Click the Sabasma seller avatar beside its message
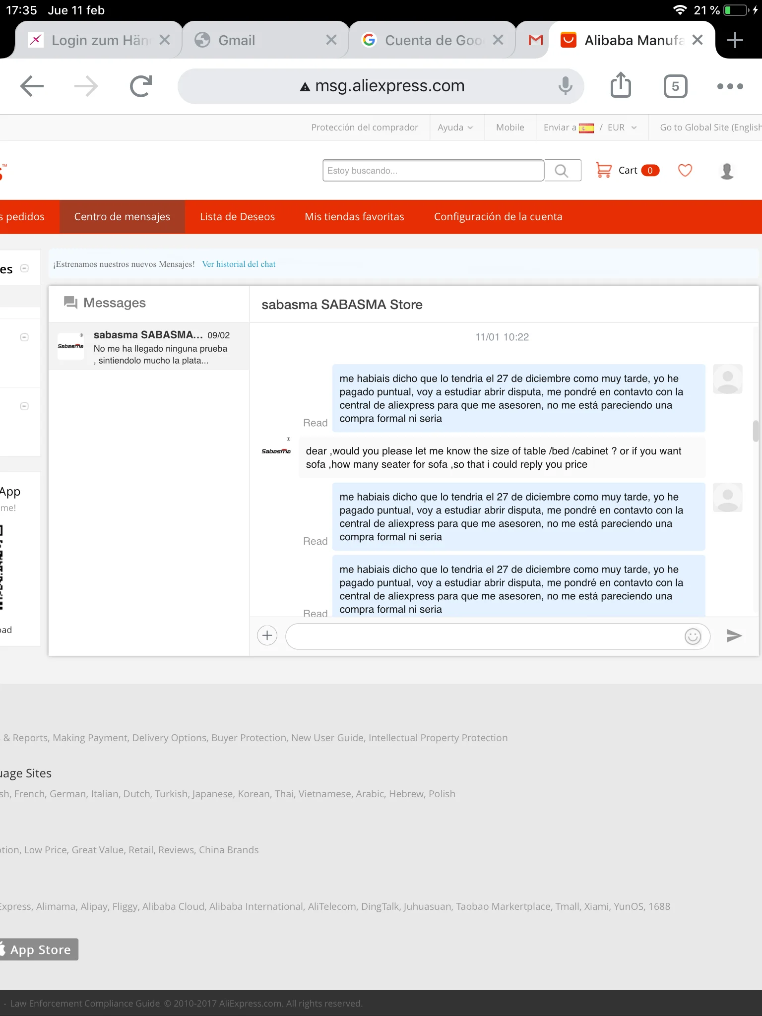 (276, 450)
